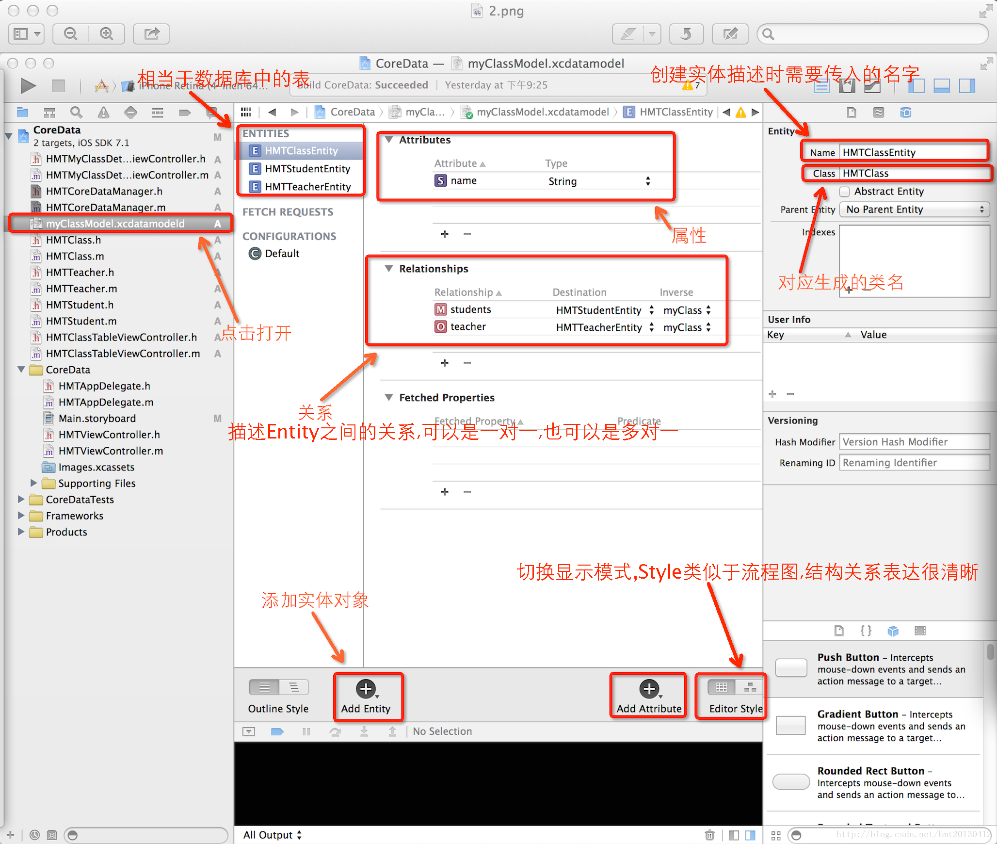Open the Breakpoint navigator icon
The height and width of the screenshot is (844, 997).
185,113
